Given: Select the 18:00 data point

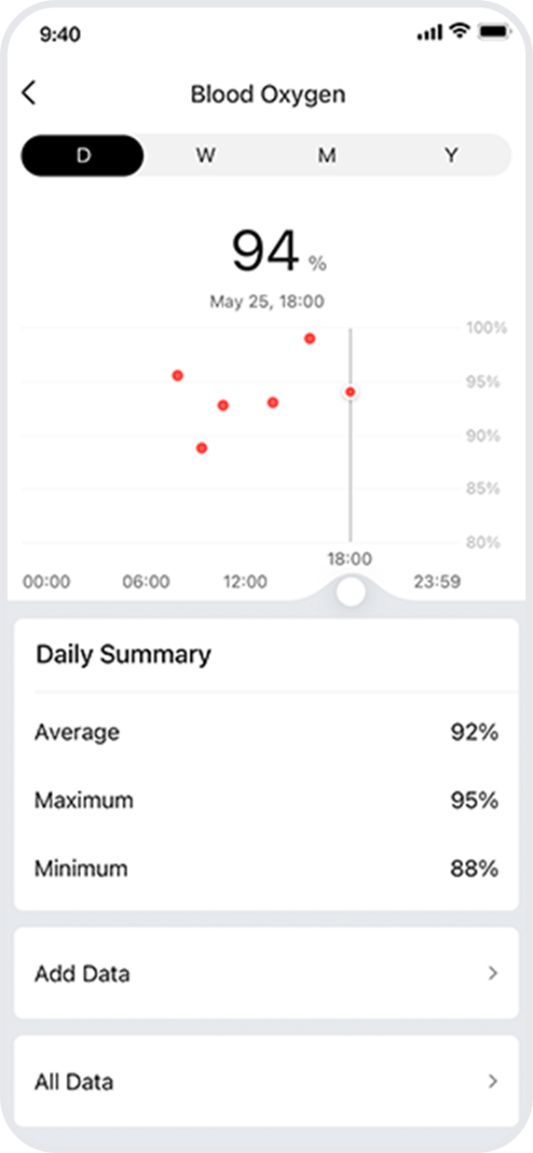Looking at the screenshot, I should click(x=350, y=392).
